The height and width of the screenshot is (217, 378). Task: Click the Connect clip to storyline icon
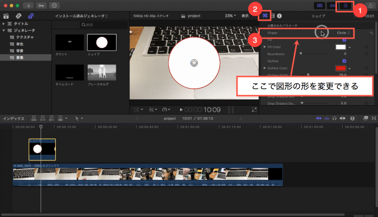[34, 118]
